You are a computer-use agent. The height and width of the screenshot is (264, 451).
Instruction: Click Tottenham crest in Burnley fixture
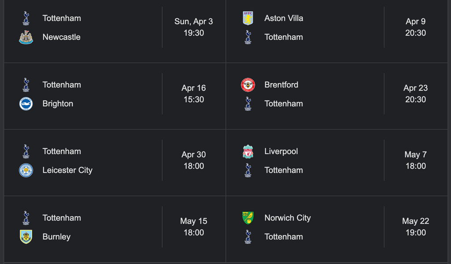tap(26, 218)
